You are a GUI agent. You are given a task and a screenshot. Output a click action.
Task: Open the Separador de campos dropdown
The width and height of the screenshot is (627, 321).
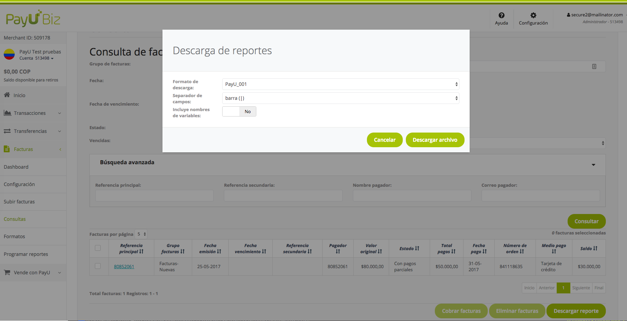click(340, 98)
